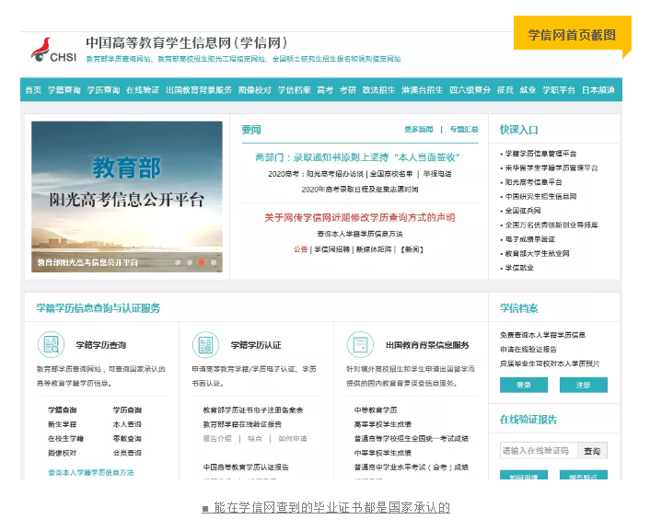
Task: Open 电子成绩单验证 quick link
Action: [529, 239]
